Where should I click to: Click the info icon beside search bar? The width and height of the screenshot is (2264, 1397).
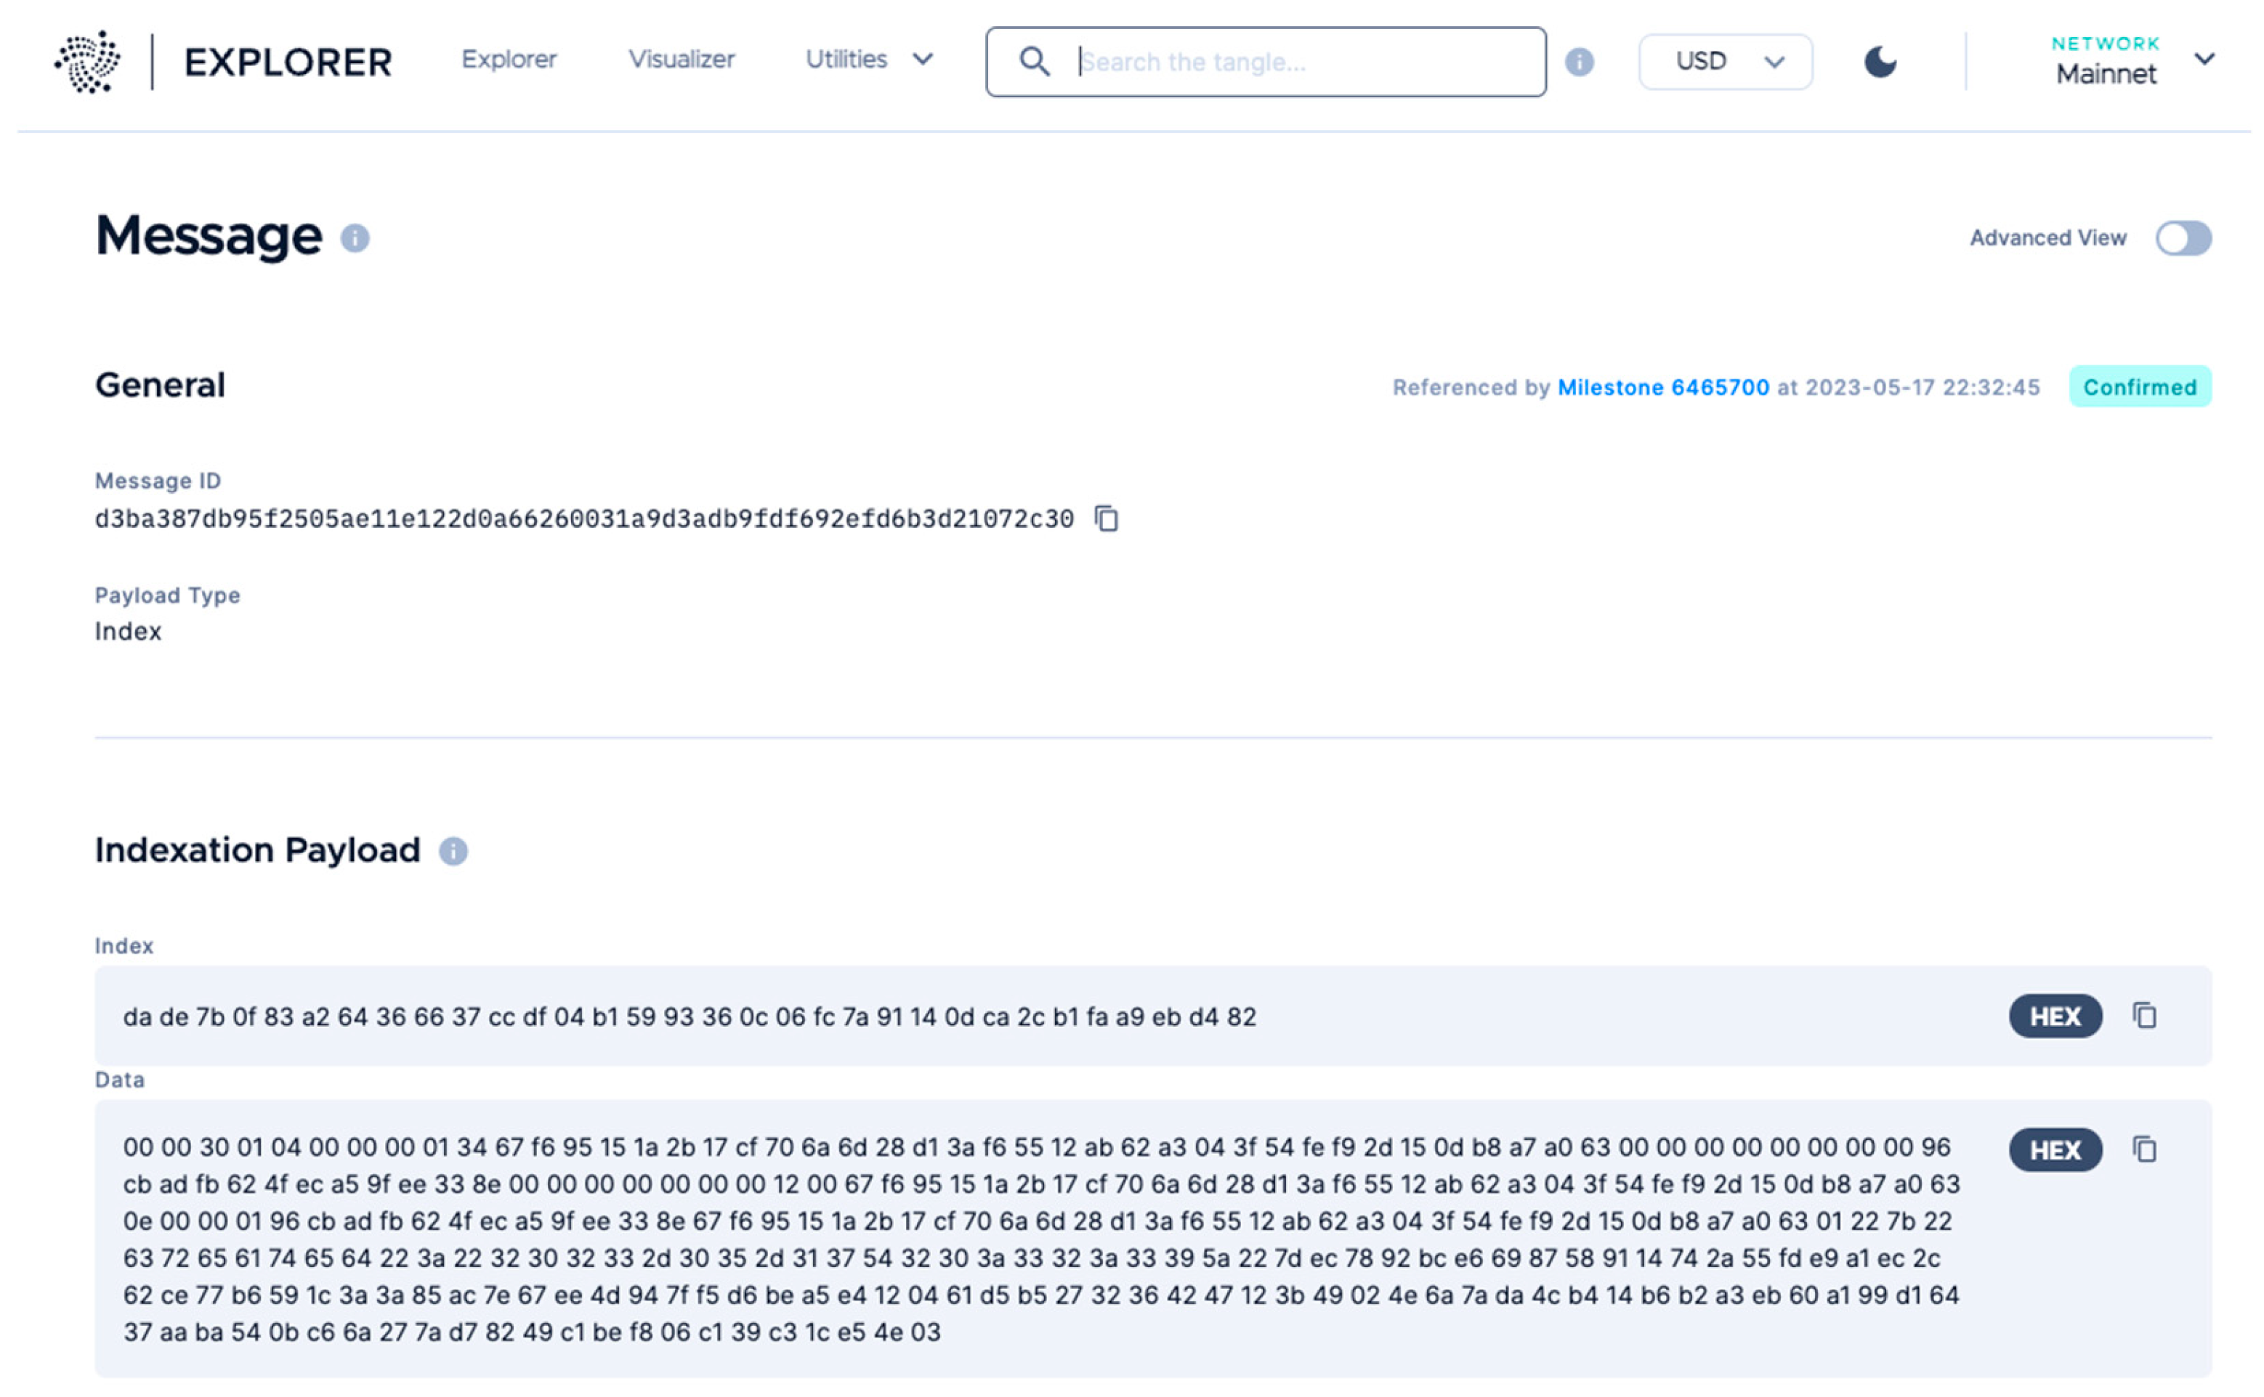[1579, 62]
